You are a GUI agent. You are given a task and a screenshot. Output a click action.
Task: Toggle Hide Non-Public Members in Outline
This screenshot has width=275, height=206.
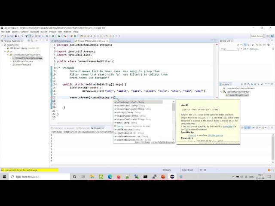tap(258, 84)
